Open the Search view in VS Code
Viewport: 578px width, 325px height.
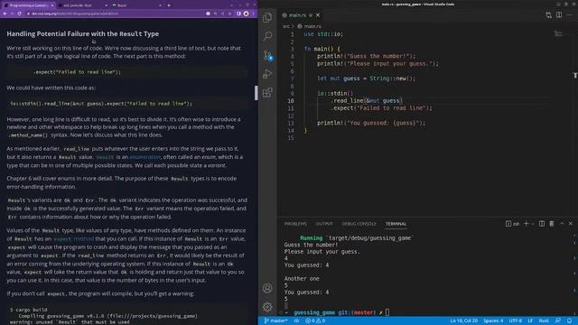pos(267,36)
